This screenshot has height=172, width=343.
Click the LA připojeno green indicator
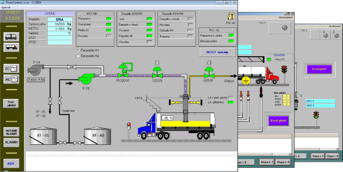click(231, 102)
